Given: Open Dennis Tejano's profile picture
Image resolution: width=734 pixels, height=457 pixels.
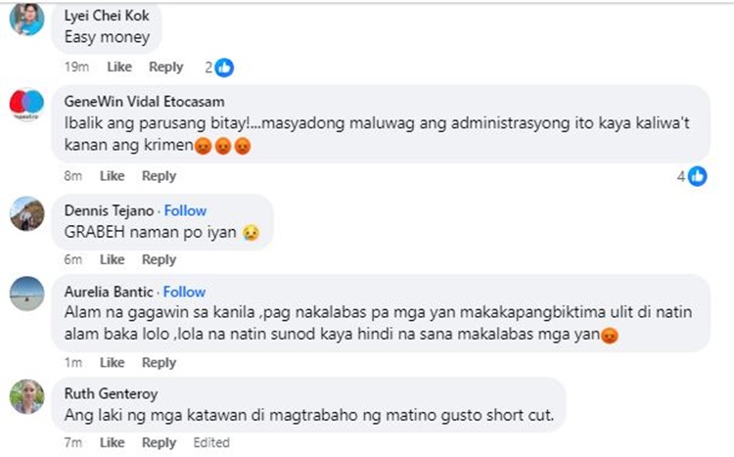Looking at the screenshot, I should 26,213.
